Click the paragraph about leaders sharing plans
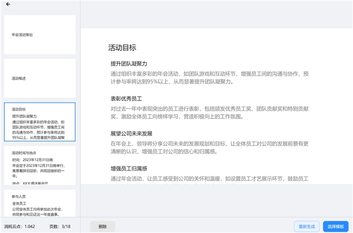353x233 pixels. pyautogui.click(x=209, y=147)
